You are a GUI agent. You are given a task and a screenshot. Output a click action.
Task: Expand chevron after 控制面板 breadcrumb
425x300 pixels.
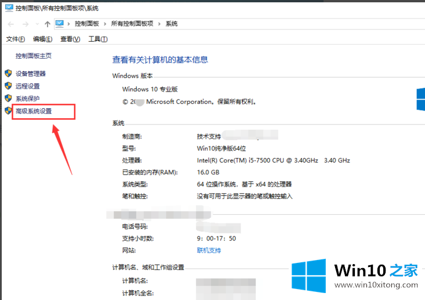105,24
